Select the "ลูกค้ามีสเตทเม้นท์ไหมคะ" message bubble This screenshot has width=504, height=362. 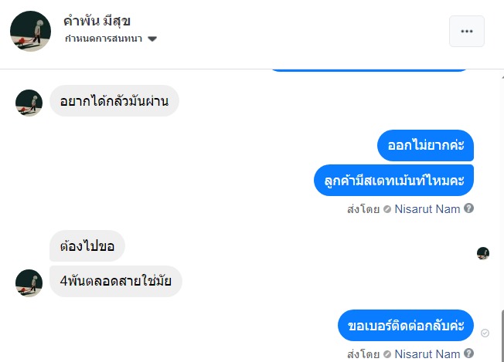pos(394,180)
